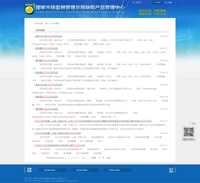Viewport: 200px width, 183px height.
Task: Open the first Australia Volvo recall result
Action: [48, 36]
